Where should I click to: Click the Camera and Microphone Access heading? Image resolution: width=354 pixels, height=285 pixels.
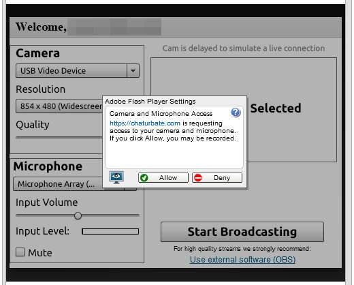click(161, 114)
